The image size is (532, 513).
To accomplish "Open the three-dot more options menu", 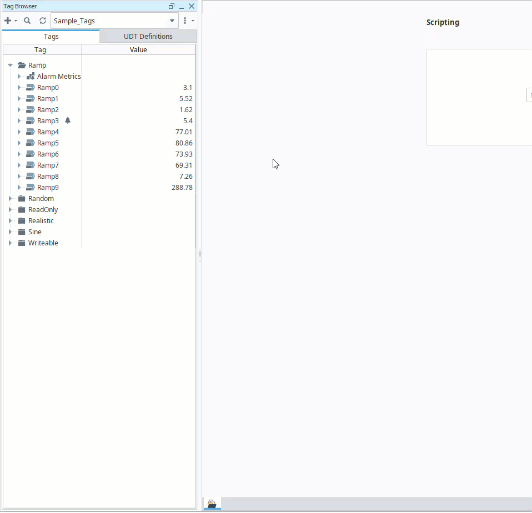I will 185,21.
